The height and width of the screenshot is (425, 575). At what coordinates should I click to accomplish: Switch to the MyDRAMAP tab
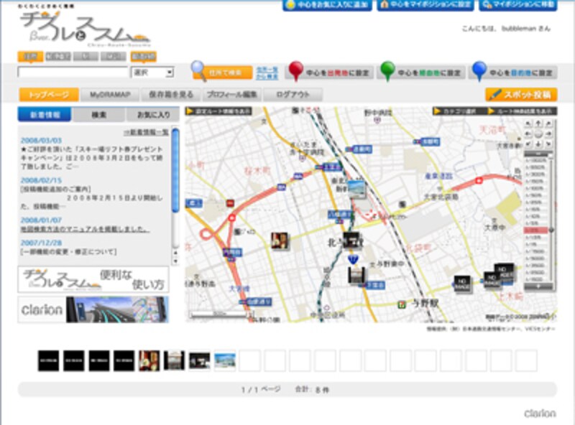pyautogui.click(x=110, y=95)
